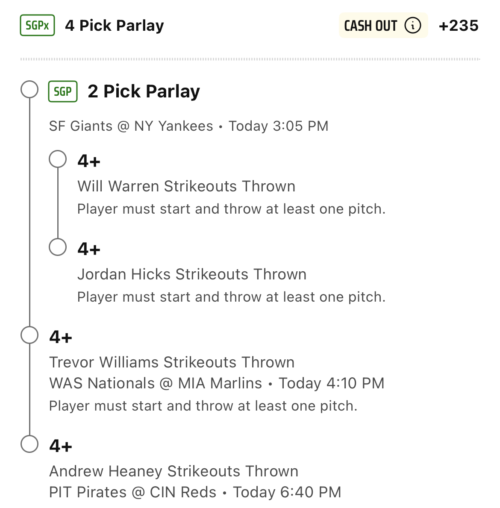Viewport: 500px width, 508px height.
Task: Open WAS Nationals @ MIA Marlins game
Action: pyautogui.click(x=156, y=383)
